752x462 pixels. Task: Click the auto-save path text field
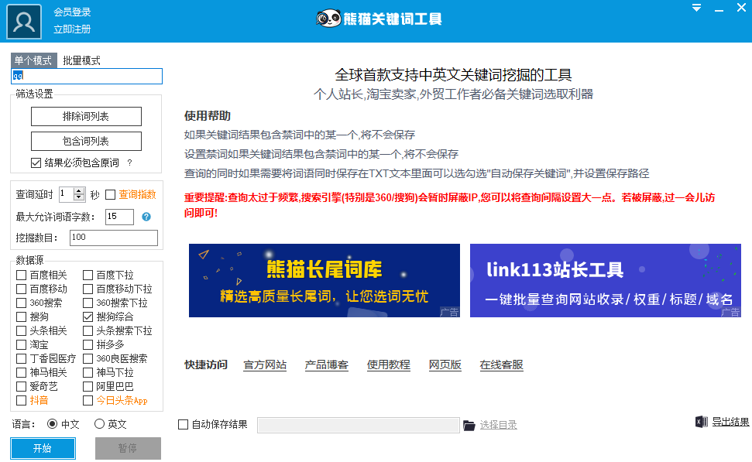point(359,425)
